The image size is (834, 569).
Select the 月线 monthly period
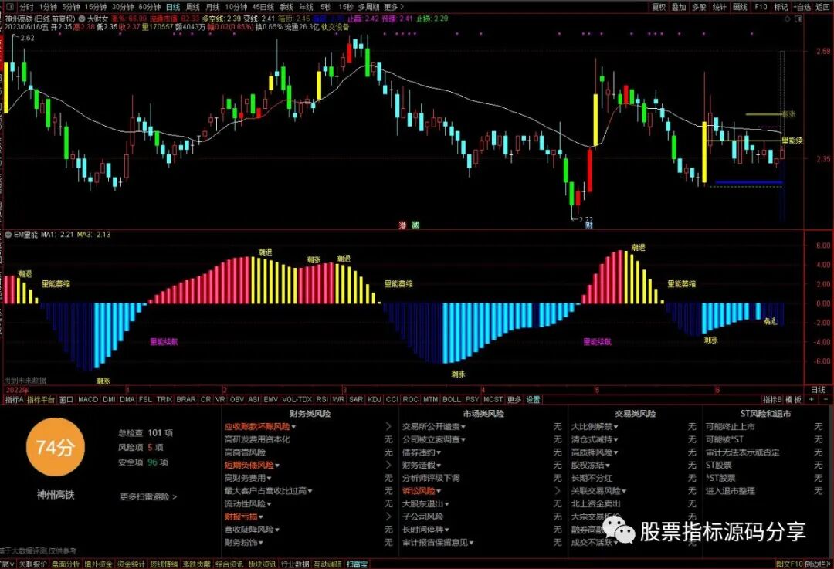point(213,7)
